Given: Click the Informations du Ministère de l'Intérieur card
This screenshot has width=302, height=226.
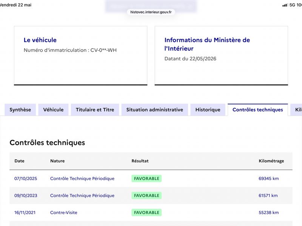Looking at the screenshot, I should pos(221,56).
